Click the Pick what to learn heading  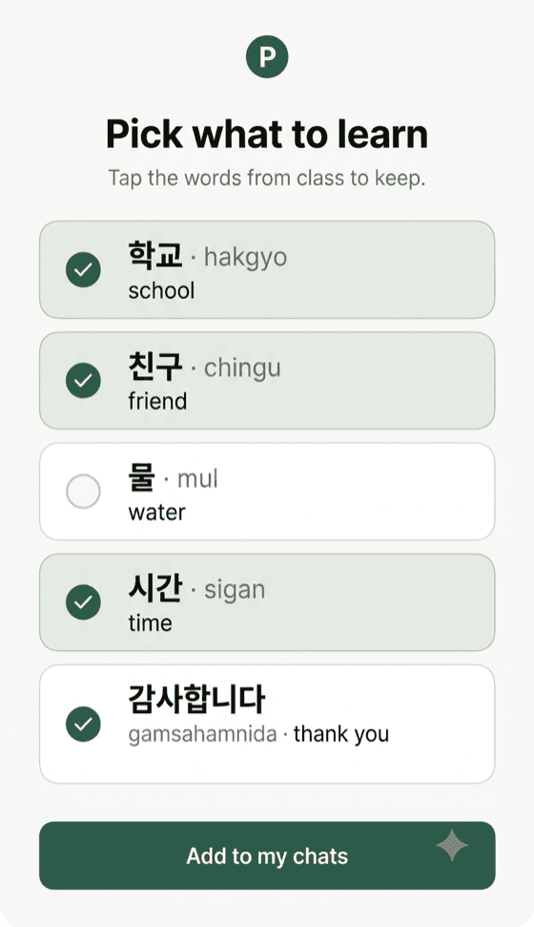coord(267,135)
